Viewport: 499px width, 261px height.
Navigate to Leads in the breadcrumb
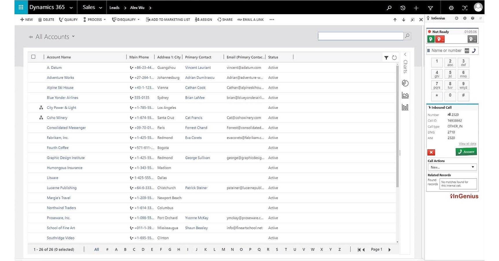114,8
